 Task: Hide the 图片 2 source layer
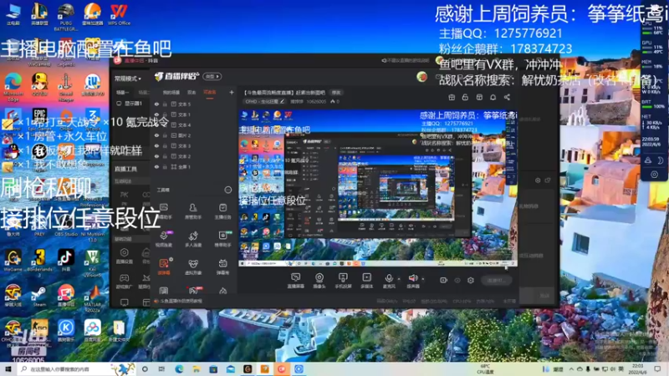[156, 135]
